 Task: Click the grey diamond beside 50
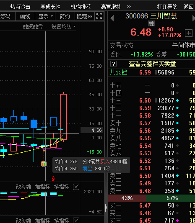click(x=177, y=205)
